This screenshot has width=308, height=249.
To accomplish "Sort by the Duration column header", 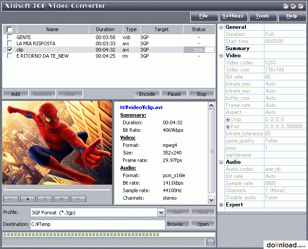I will click(x=105, y=29).
